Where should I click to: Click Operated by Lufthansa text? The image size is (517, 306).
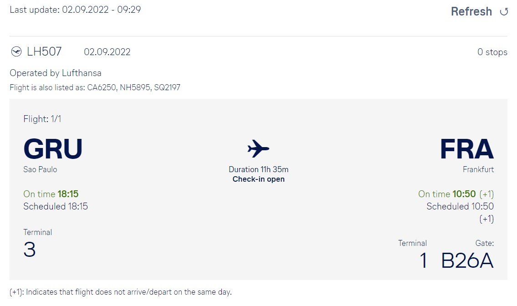(56, 73)
